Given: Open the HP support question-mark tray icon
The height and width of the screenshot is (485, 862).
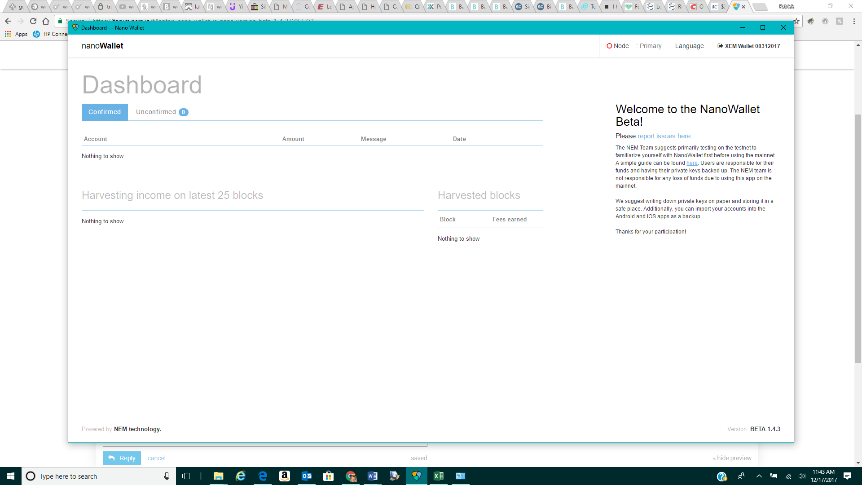Looking at the screenshot, I should (721, 476).
